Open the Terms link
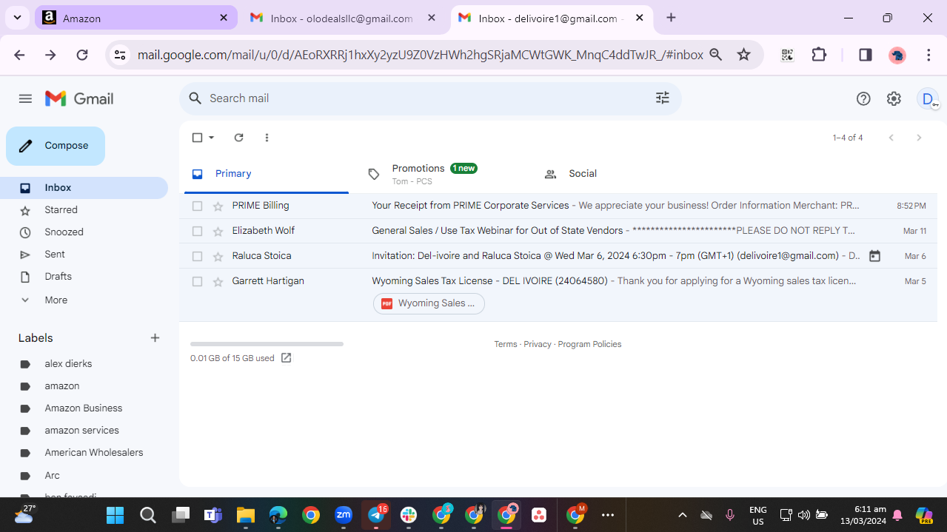The image size is (947, 532). click(x=506, y=344)
